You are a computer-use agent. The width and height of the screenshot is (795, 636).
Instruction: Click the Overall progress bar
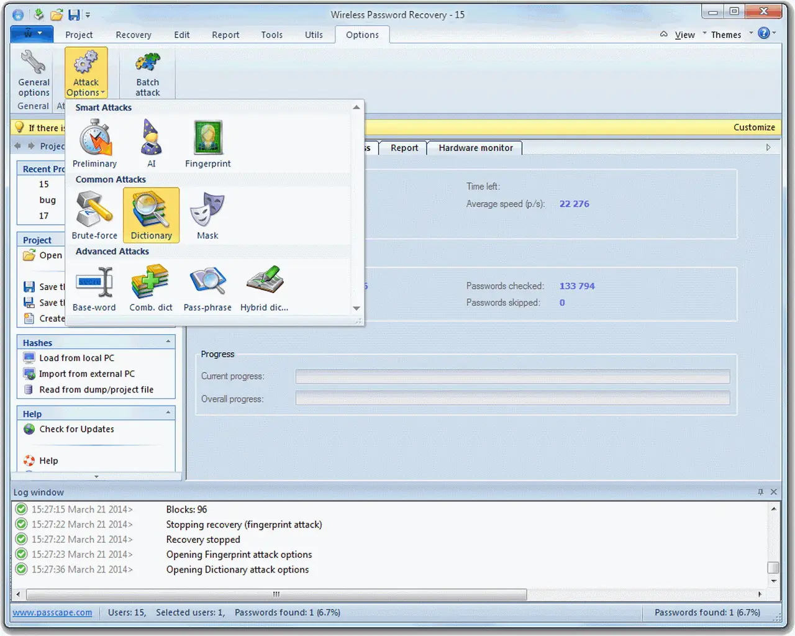(x=512, y=399)
